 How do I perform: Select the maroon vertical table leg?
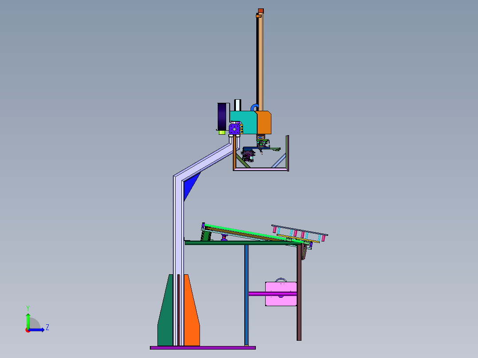point(299,292)
